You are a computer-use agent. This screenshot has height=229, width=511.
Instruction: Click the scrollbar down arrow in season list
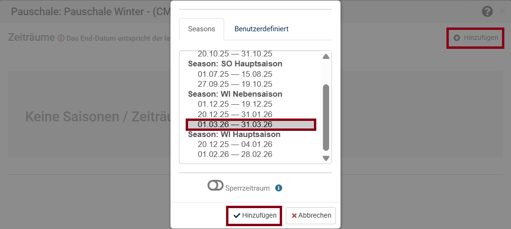coord(326,158)
